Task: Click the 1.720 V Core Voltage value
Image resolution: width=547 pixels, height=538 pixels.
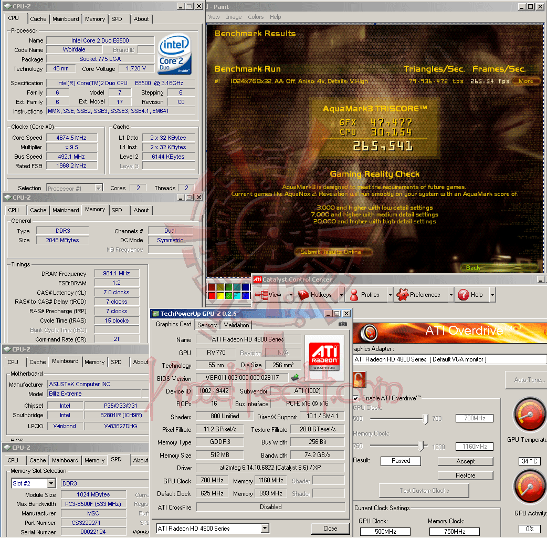Action: click(136, 68)
